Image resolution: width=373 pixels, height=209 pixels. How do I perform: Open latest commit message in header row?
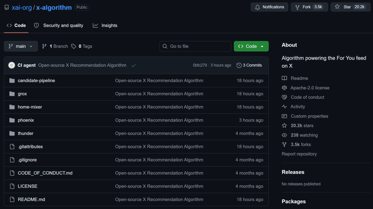[82, 65]
